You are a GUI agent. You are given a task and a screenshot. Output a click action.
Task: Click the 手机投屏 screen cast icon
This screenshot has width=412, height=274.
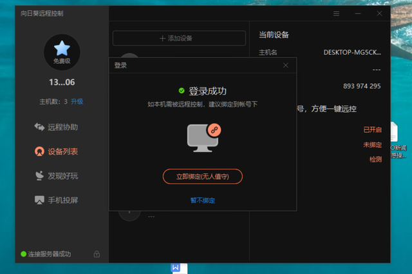[39, 200]
